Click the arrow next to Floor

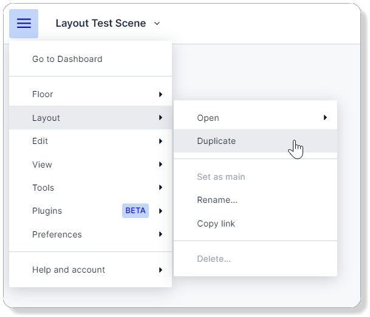pyautogui.click(x=160, y=94)
